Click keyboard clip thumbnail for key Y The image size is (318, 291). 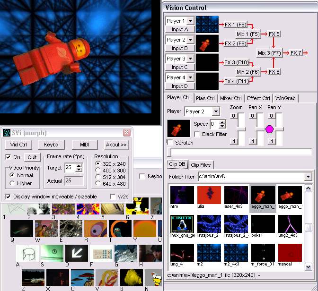click(x=145, y=229)
